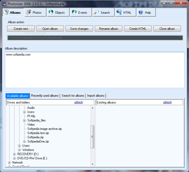Select the Users folder label
The image size is (189, 172).
pos(26,146)
